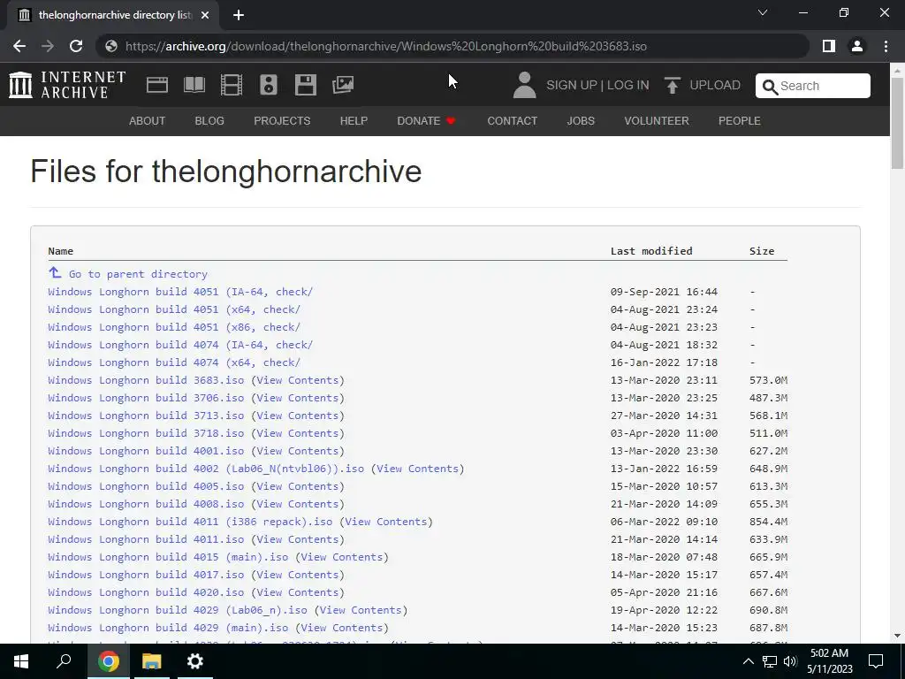Open the Software floppy disk icon

(305, 85)
